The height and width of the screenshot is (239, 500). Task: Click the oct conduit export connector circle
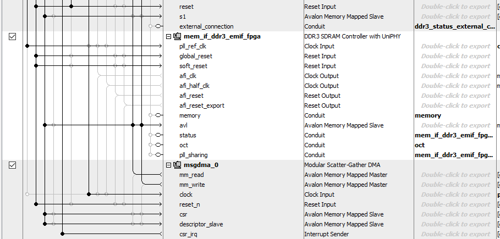coord(157,145)
